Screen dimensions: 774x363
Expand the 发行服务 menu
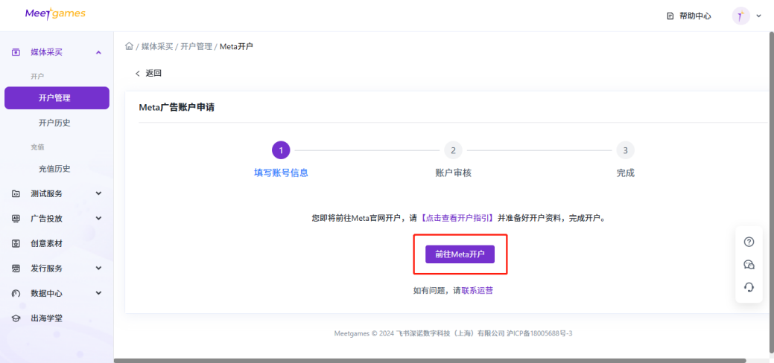98,269
